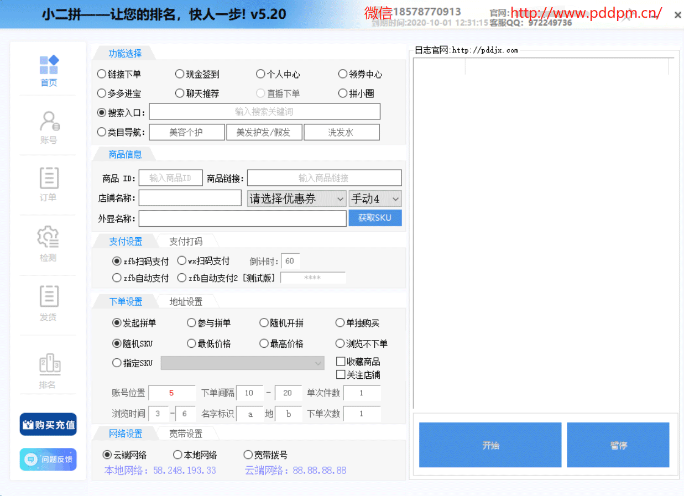The image size is (684, 496).
Task: Open the 排名 ranking icon in sidebar
Action: click(x=49, y=364)
